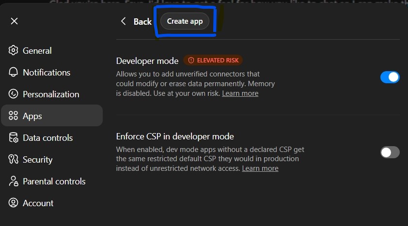Select the Apps settings section
The image size is (408, 226).
pyautogui.click(x=52, y=116)
